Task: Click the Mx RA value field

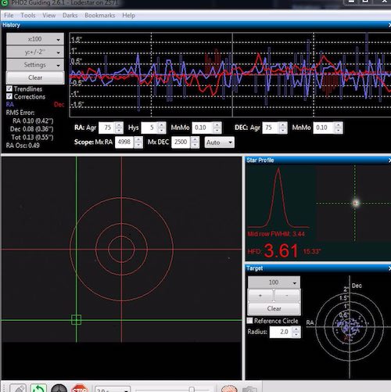Action: (x=124, y=142)
